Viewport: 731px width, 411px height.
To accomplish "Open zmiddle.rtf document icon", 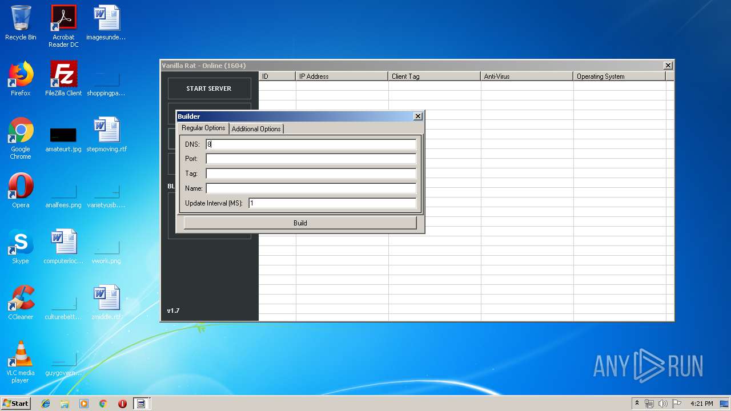I will click(106, 303).
